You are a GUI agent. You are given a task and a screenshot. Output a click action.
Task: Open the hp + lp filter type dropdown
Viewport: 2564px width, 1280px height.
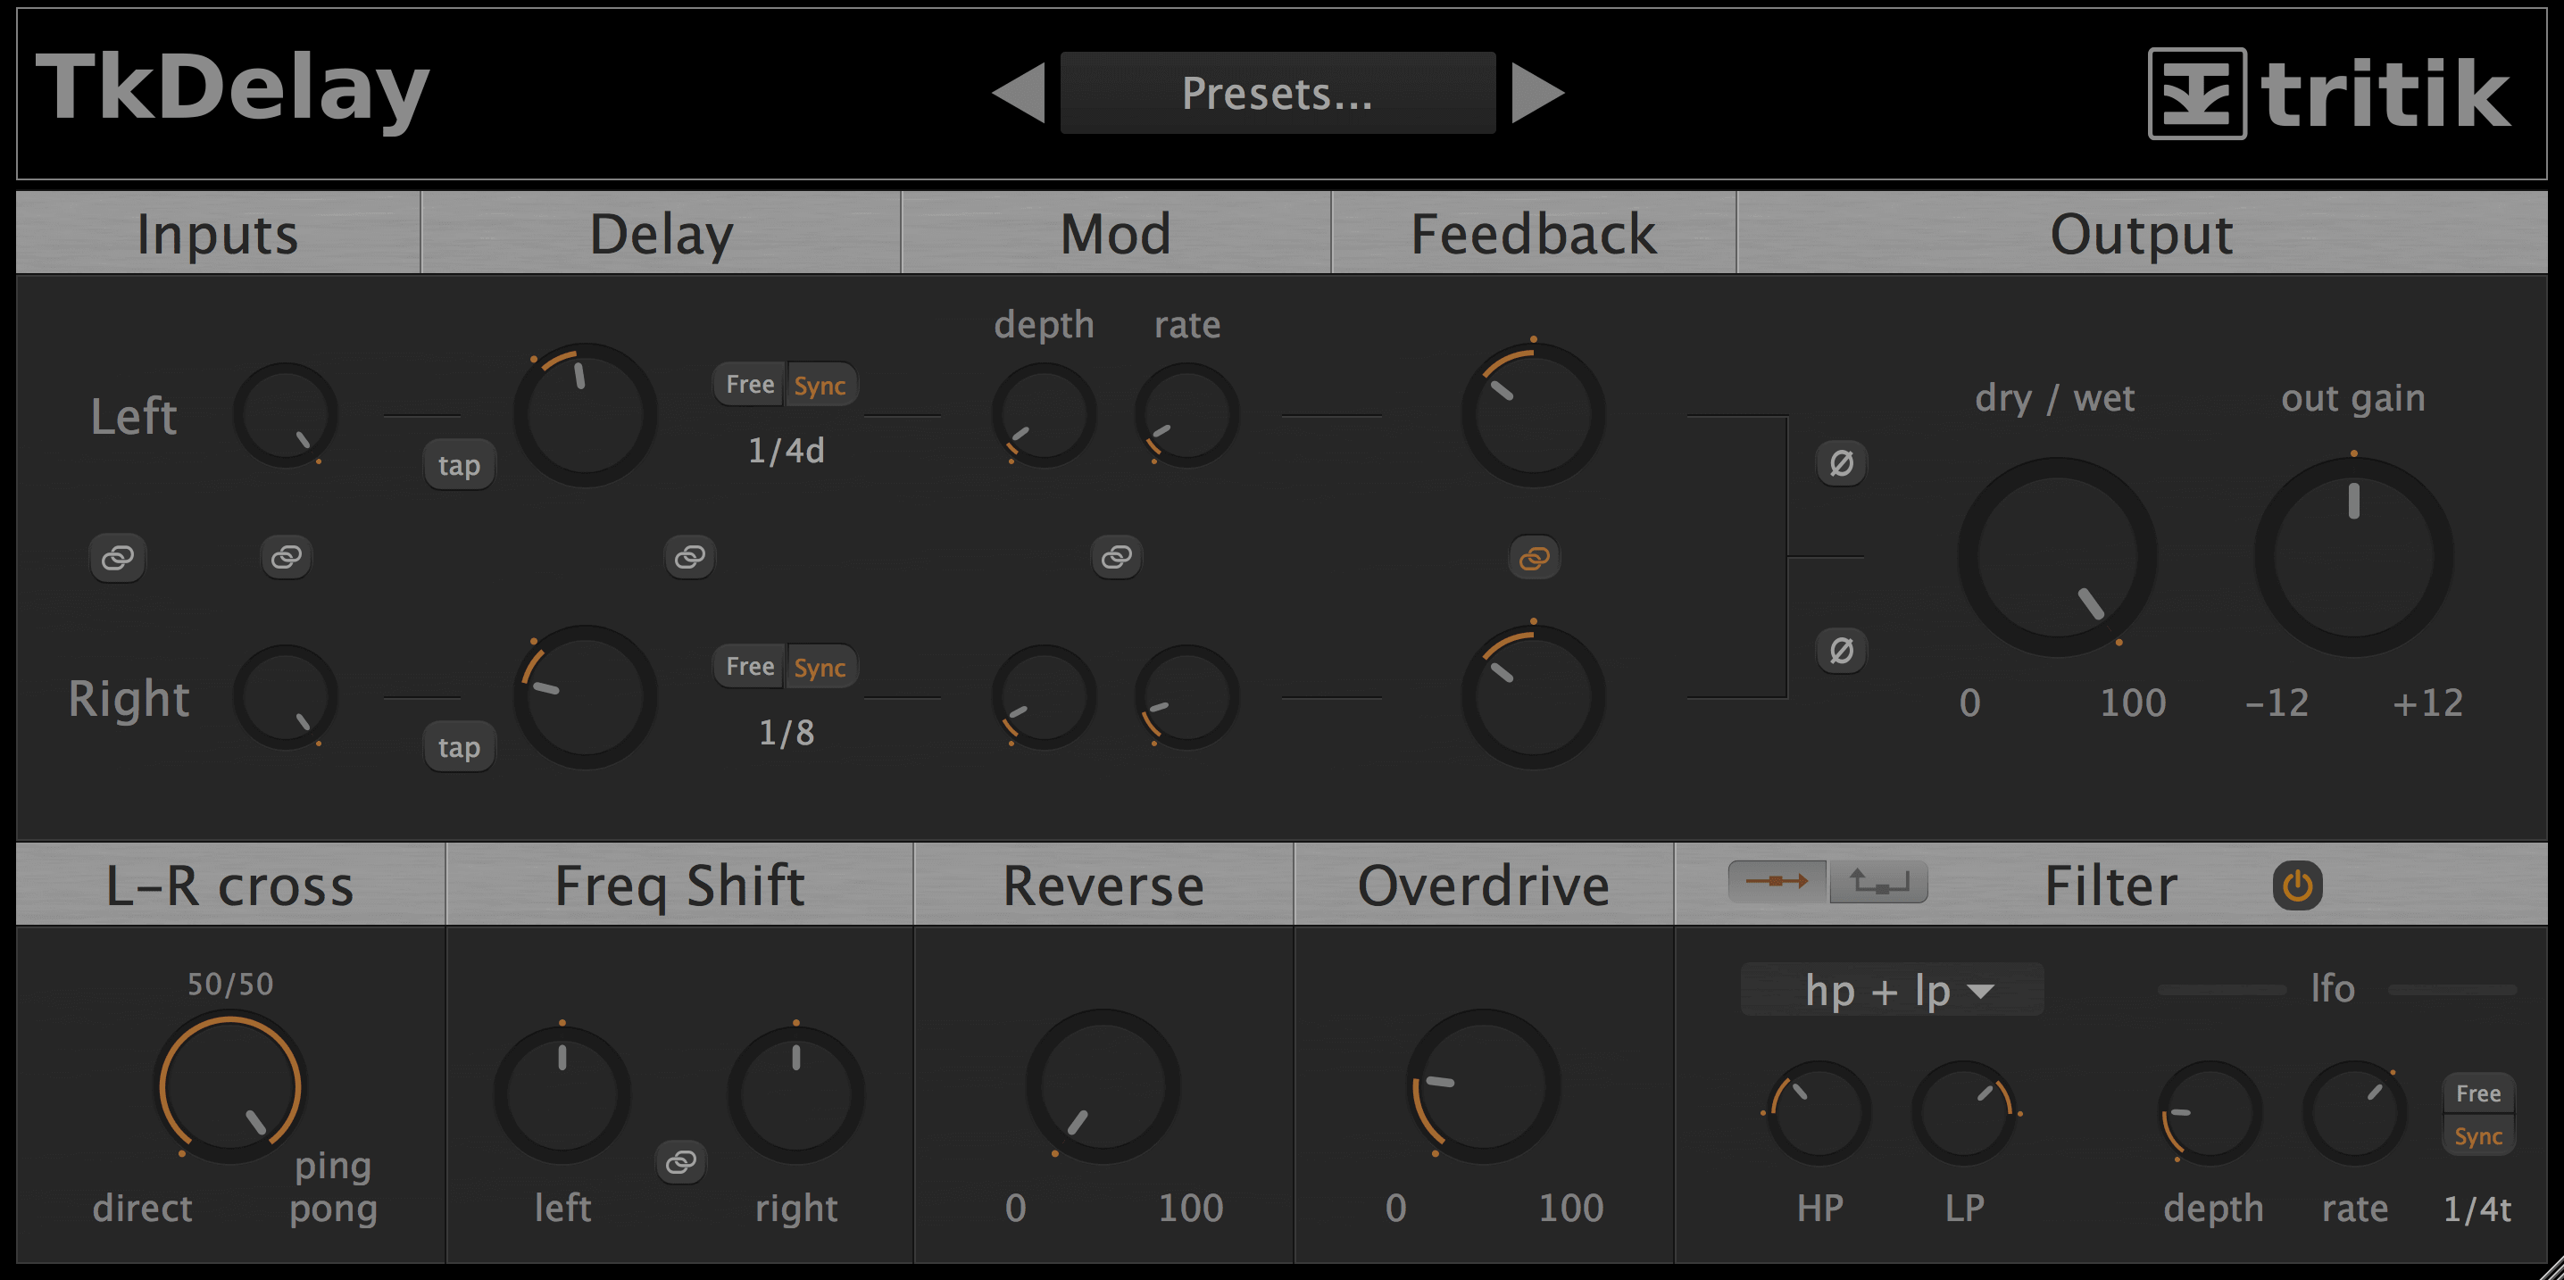tap(1892, 991)
